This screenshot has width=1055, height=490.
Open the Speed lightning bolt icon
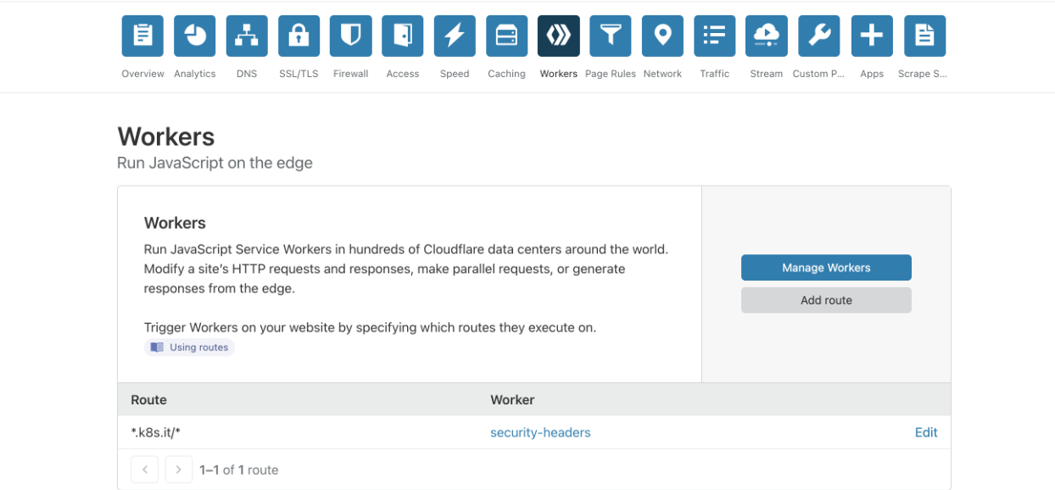[x=455, y=36]
